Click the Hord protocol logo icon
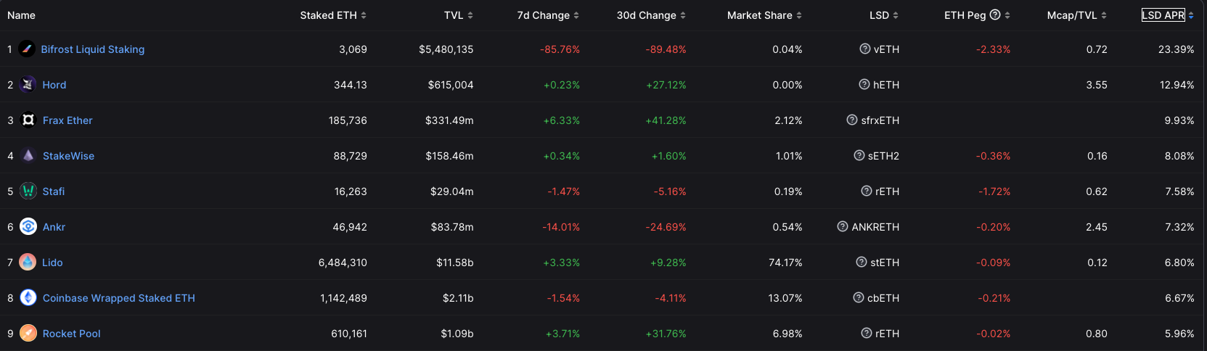The image size is (1207, 351). [x=28, y=85]
